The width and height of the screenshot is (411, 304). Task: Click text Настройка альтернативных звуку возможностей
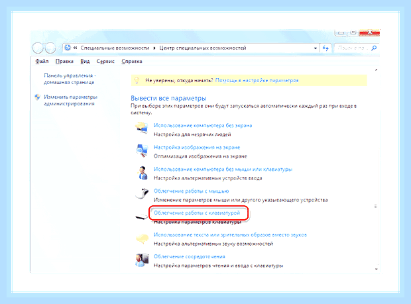coord(213,244)
